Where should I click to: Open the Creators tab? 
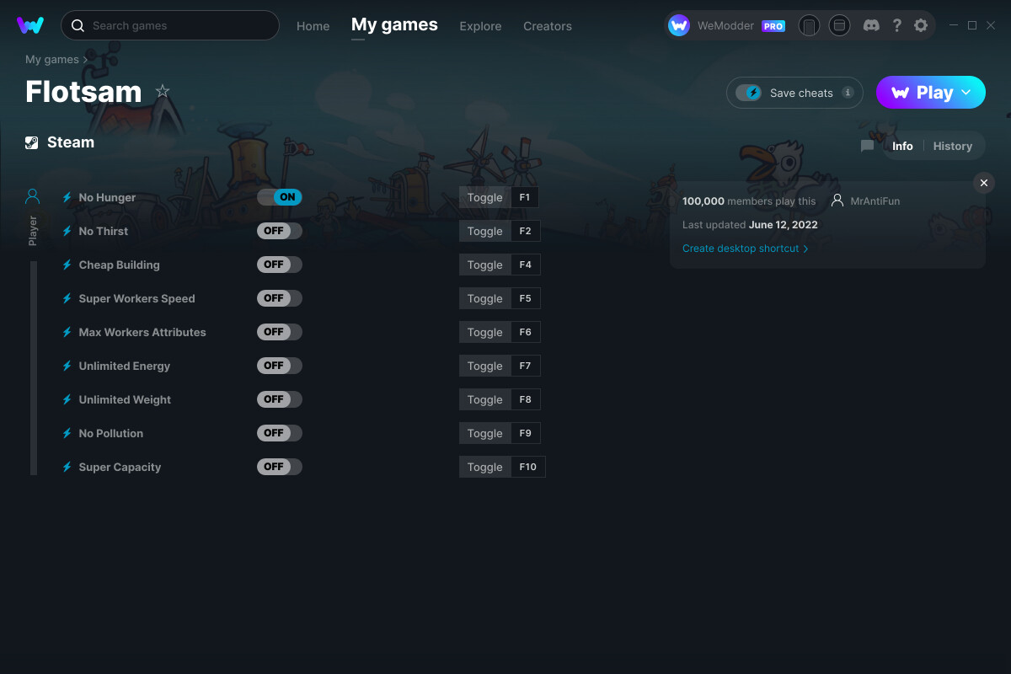[x=548, y=26]
